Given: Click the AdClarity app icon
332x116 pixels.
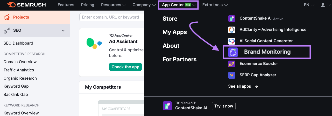Looking at the screenshot, I should 231,30.
